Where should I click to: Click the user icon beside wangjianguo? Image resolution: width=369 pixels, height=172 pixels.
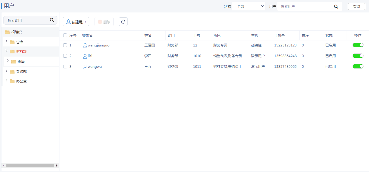pyautogui.click(x=85, y=46)
